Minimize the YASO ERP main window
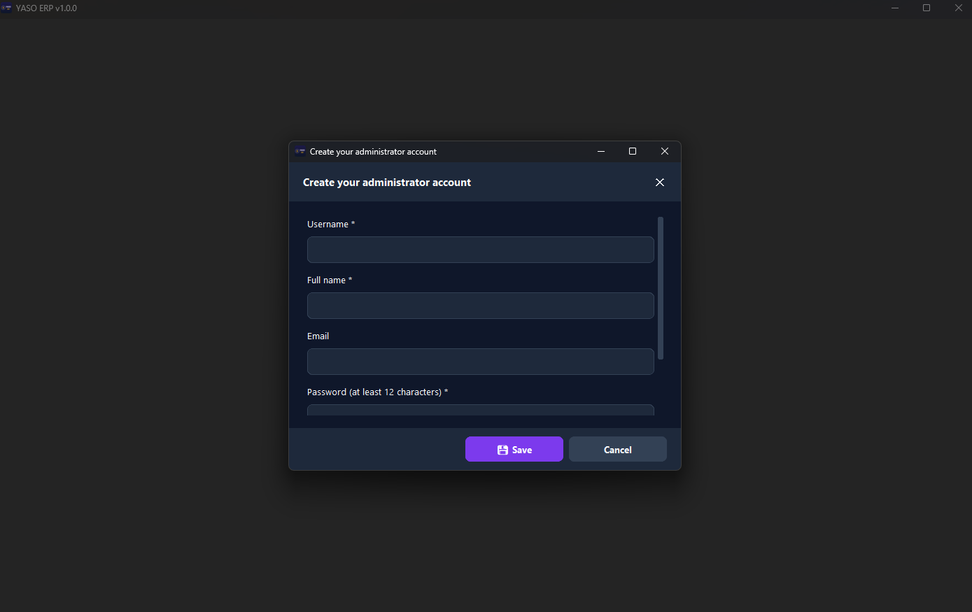The height and width of the screenshot is (612, 972). [895, 8]
